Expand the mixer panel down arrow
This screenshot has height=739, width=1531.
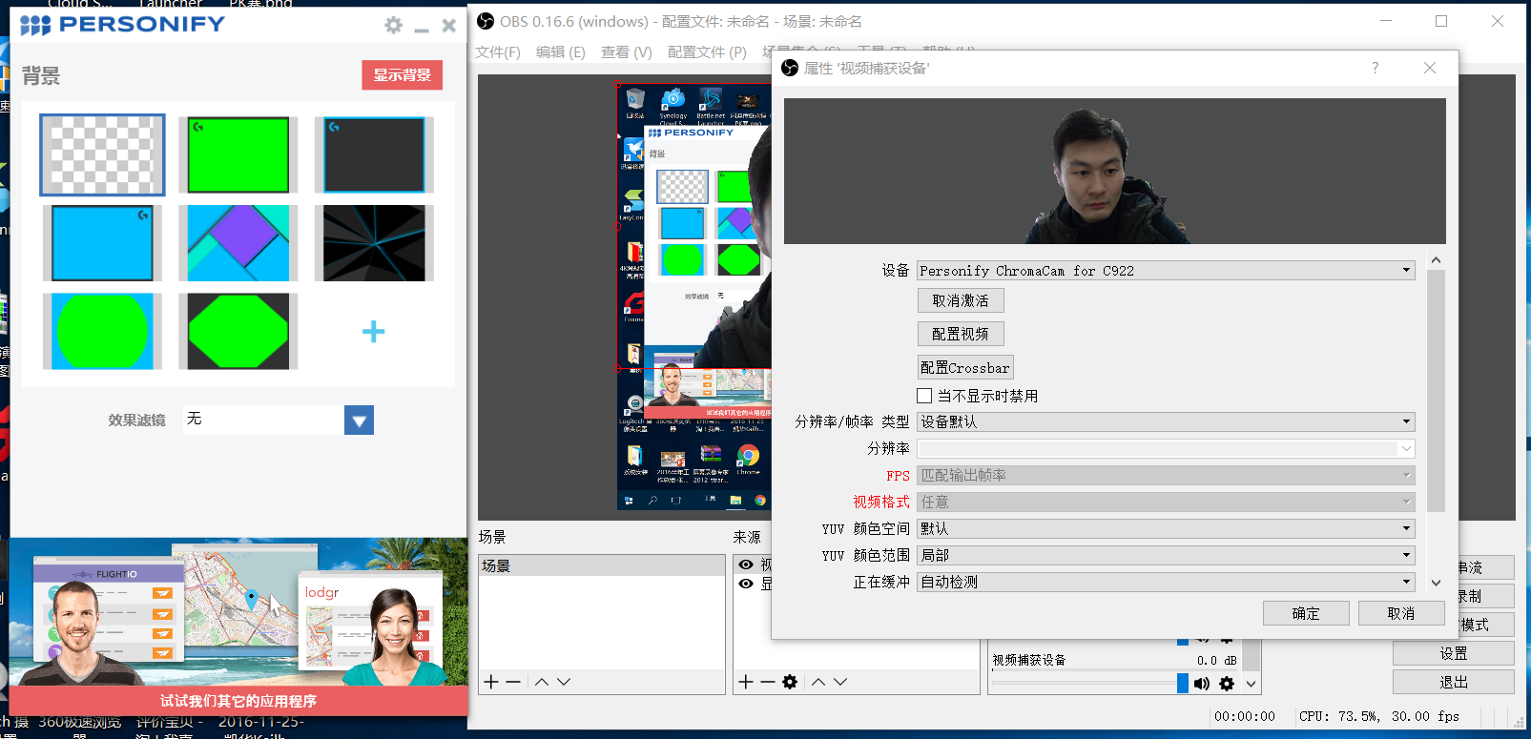1252,684
